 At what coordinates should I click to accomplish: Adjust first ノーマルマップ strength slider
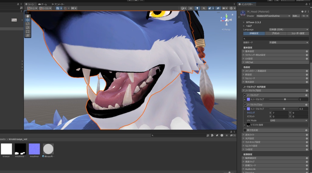tap(284, 99)
